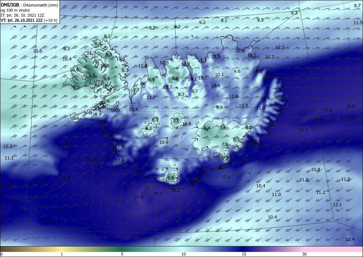The height and width of the screenshot is (257, 363).
Task: Click the 12.1 value in the southeast
Action: pos(337,205)
